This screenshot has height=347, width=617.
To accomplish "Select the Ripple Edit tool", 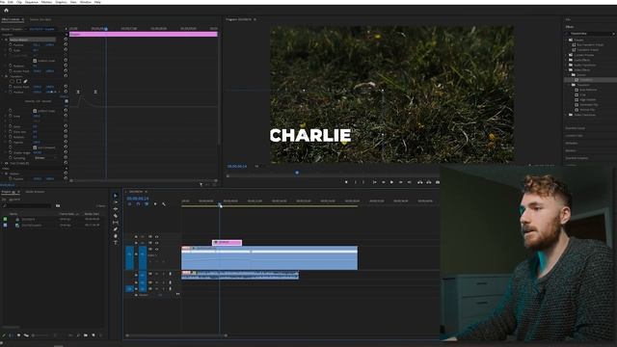I will [x=116, y=209].
